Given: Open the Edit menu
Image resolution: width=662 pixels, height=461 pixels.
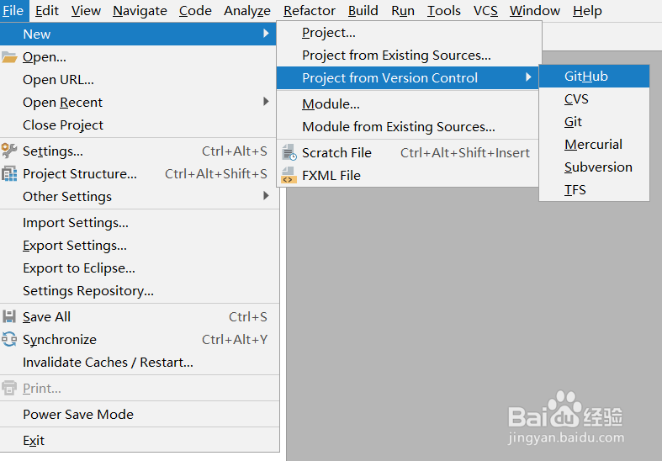Looking at the screenshot, I should (47, 11).
